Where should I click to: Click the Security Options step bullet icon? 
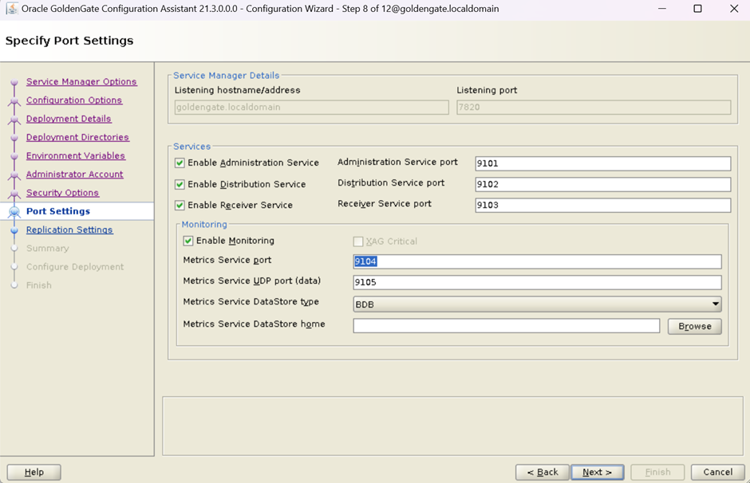(x=14, y=193)
